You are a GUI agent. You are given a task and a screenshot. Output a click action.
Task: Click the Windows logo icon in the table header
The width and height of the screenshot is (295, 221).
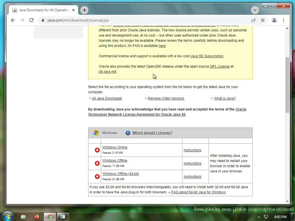point(96,133)
